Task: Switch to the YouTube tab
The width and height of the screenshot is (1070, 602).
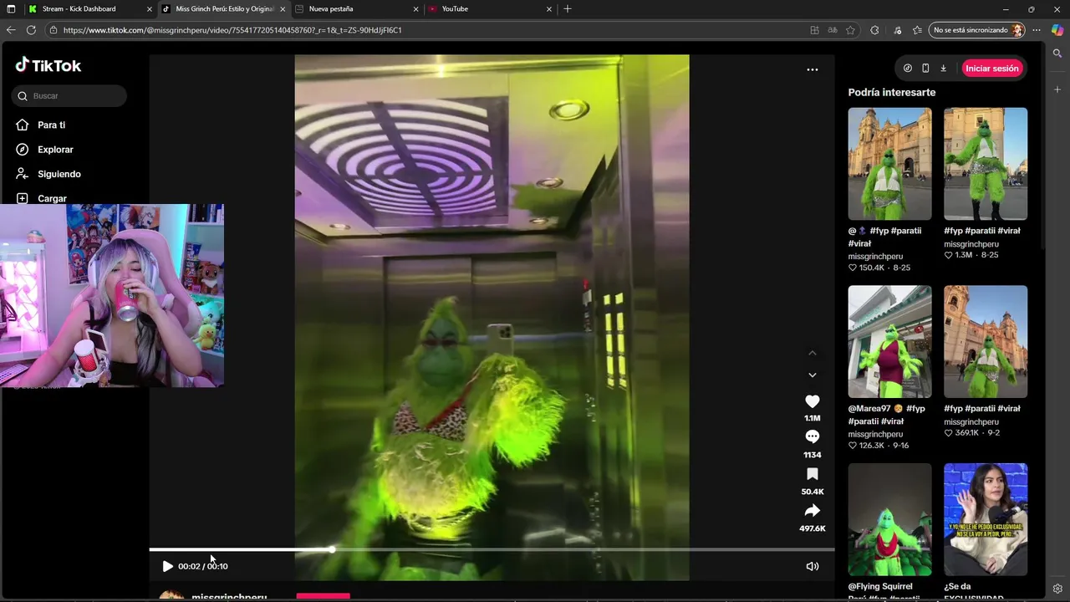Action: coord(489,9)
